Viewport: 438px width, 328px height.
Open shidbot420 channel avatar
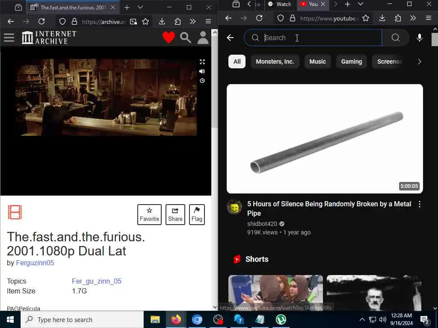tap(234, 207)
